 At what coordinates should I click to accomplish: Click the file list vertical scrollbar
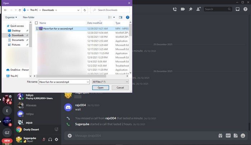pyautogui.click(x=131, y=30)
